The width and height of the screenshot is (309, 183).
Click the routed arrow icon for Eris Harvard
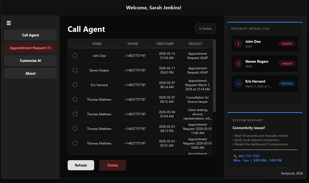(x=238, y=83)
